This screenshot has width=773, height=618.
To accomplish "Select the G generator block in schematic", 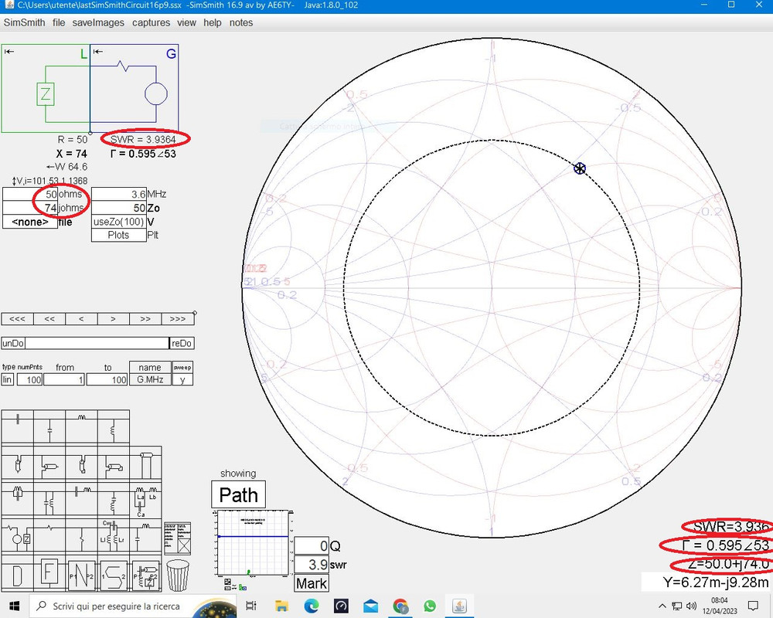I will tap(134, 89).
